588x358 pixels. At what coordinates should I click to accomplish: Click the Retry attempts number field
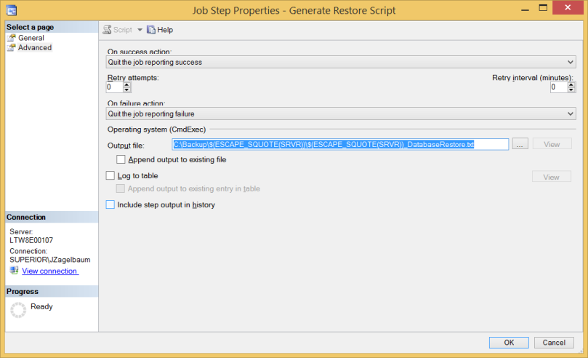114,87
